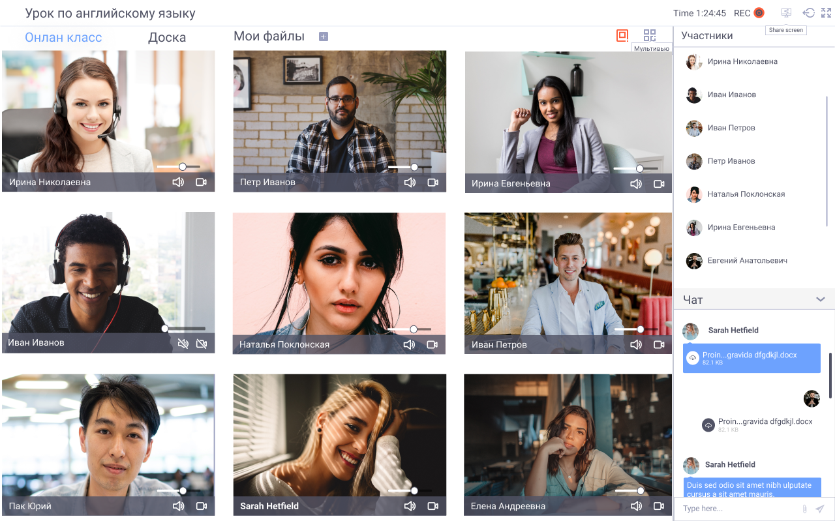Screen dimensions: 835x521
Task: Download the file in the white chat bubble
Action: point(708,425)
